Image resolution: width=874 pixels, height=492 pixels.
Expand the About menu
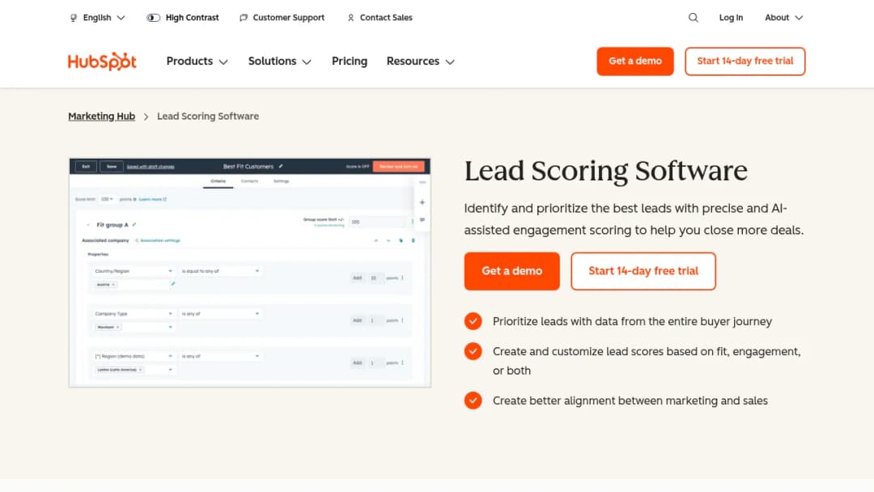click(x=783, y=18)
